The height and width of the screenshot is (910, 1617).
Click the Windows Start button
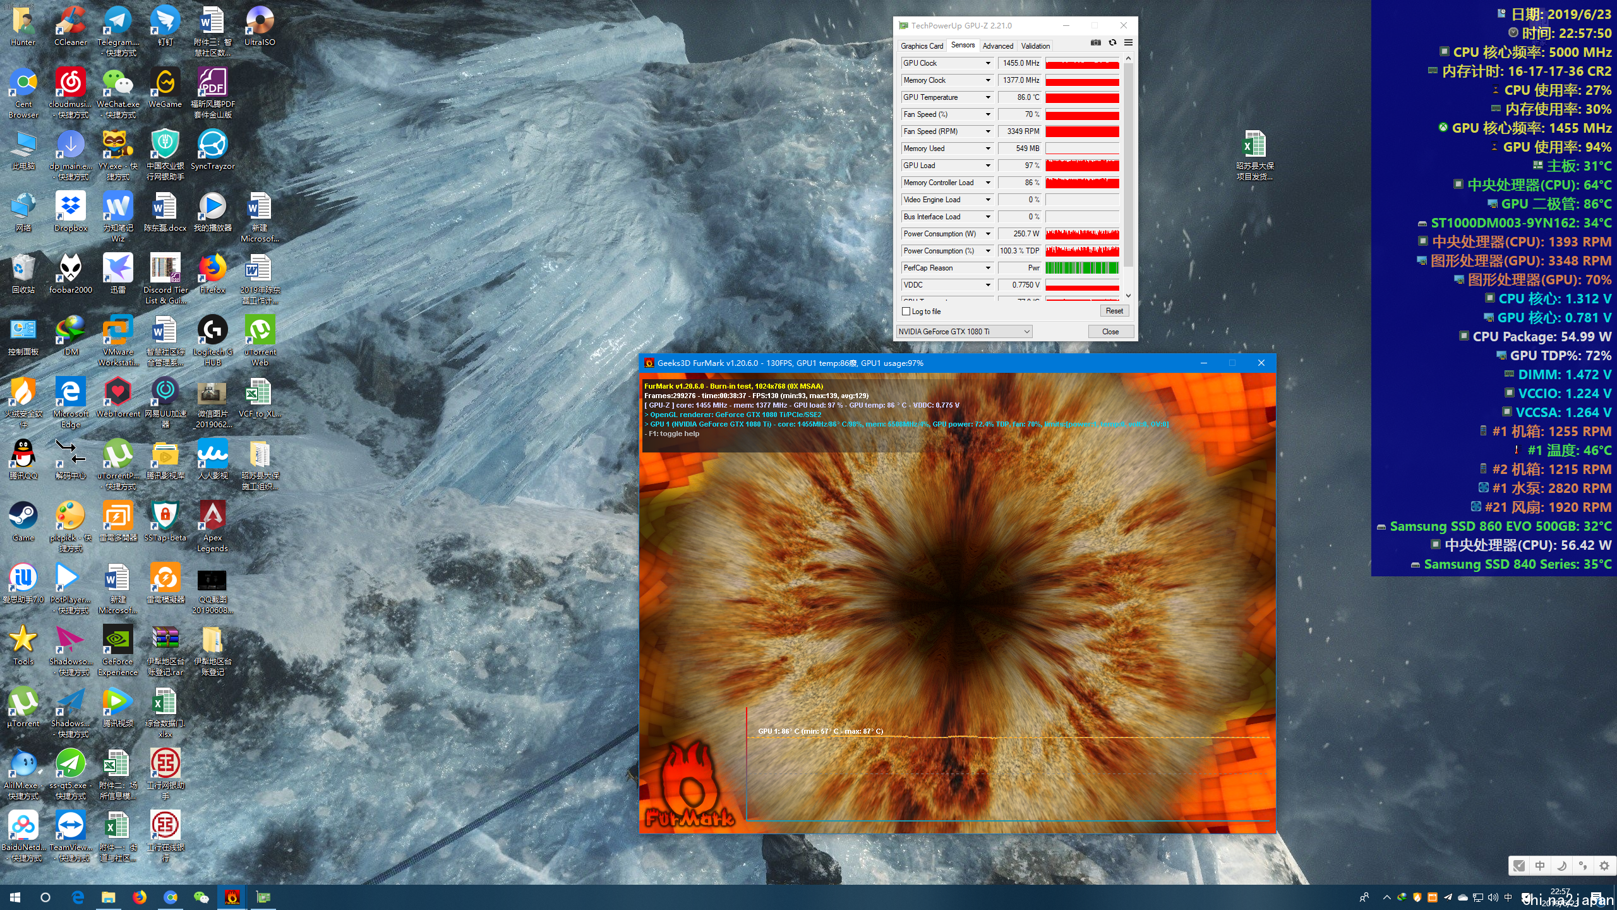[x=15, y=897]
